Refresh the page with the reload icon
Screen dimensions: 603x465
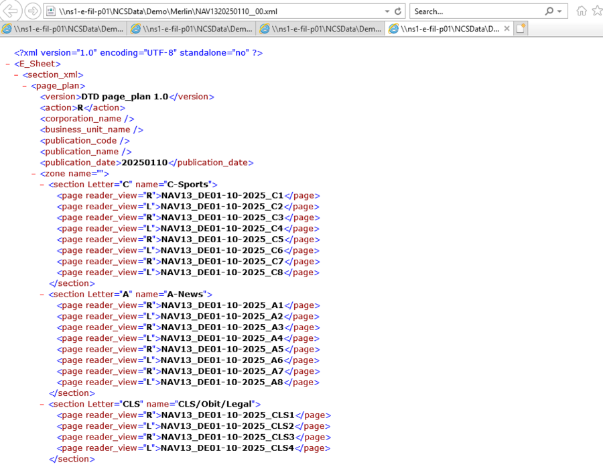[x=398, y=11]
